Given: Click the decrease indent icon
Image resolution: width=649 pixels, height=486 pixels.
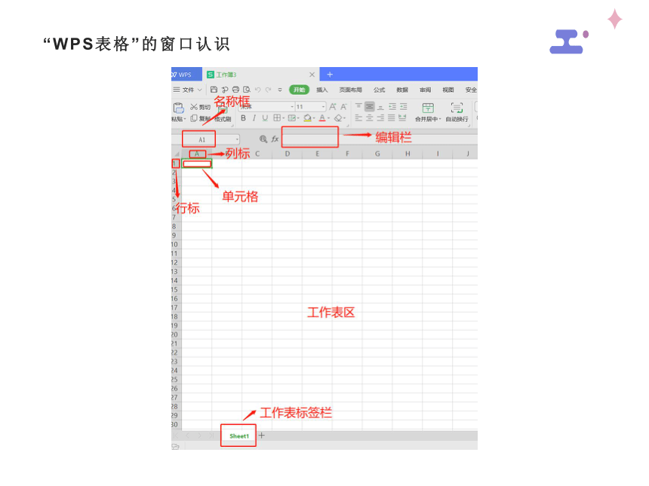Looking at the screenshot, I should pyautogui.click(x=392, y=107).
